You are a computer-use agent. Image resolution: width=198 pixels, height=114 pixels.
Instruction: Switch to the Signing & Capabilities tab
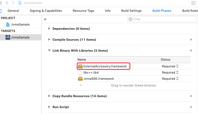point(46,11)
